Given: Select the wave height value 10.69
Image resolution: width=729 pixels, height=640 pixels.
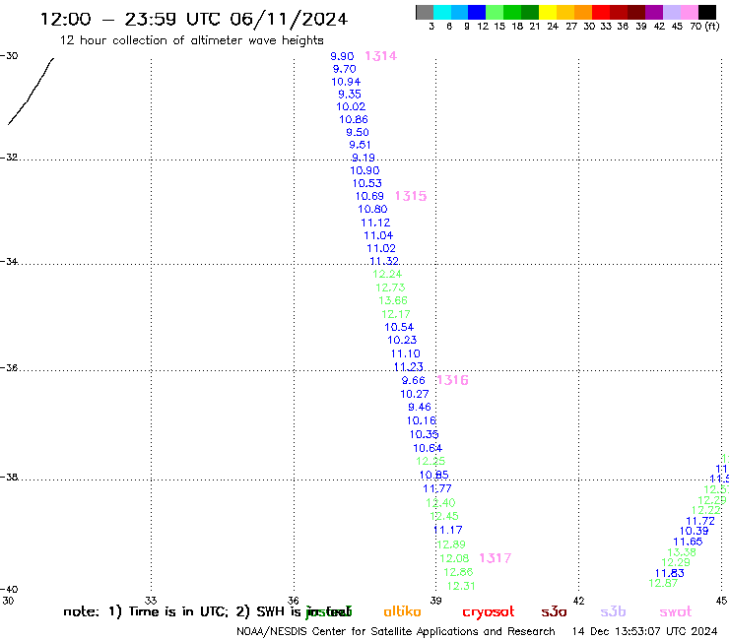Looking at the screenshot, I should [369, 196].
